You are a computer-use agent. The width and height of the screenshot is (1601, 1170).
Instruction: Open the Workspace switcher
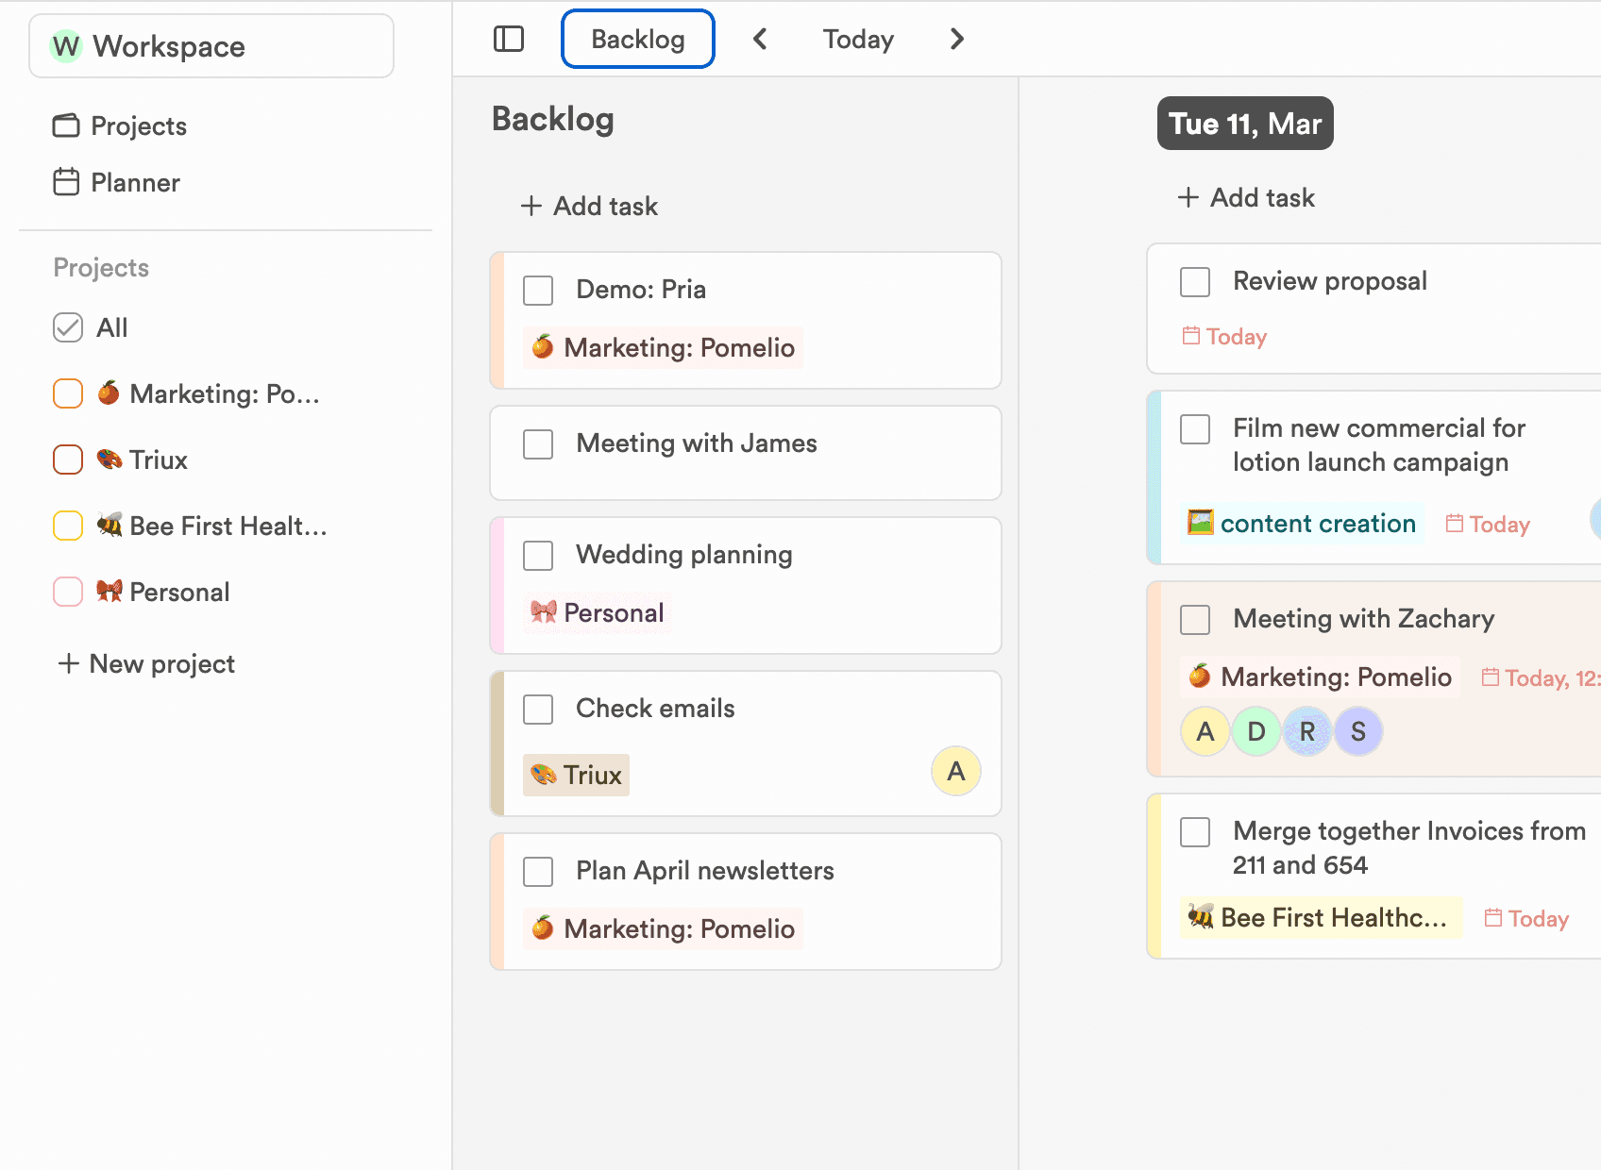(211, 46)
